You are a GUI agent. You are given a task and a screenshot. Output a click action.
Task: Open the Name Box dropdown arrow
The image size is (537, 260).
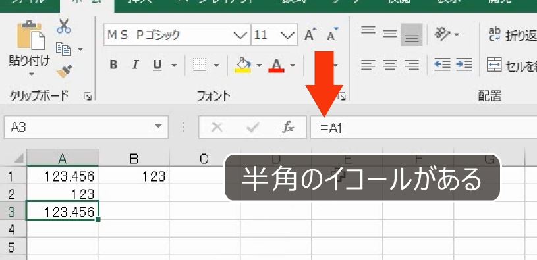tap(158, 126)
